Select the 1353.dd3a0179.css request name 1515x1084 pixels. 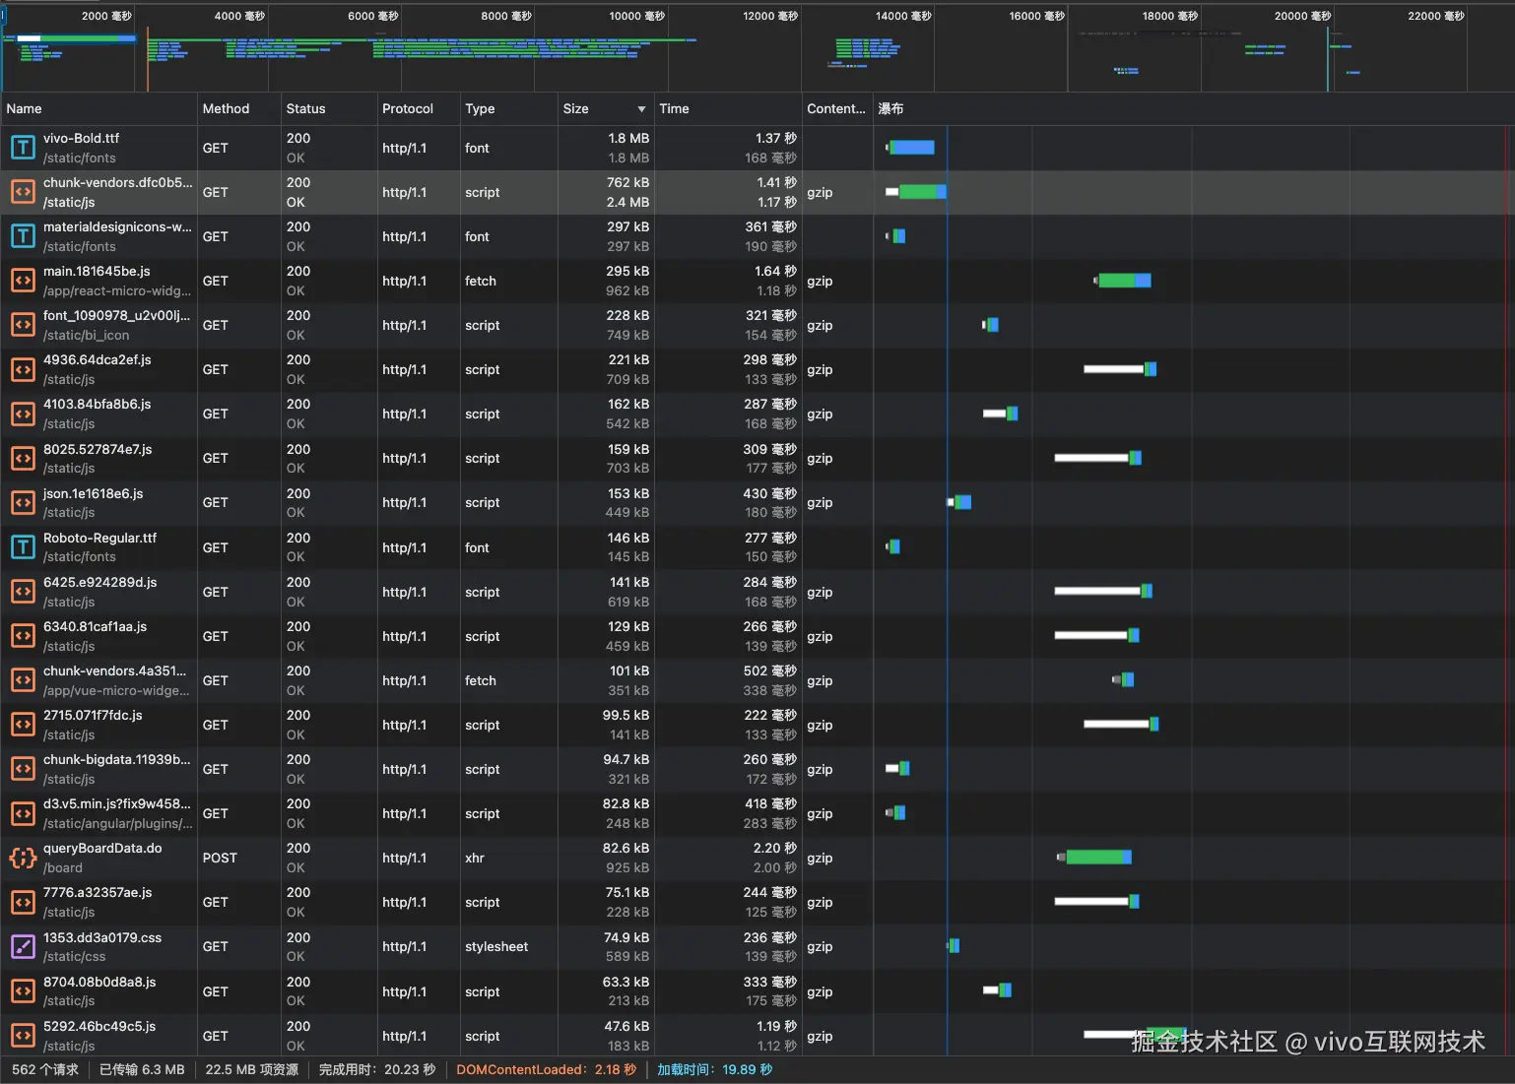[x=102, y=938]
